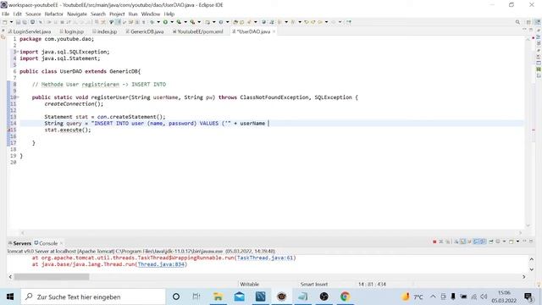This screenshot has width=542, height=305.
Task: Switch to index.jsp editor tab
Action: [x=105, y=31]
